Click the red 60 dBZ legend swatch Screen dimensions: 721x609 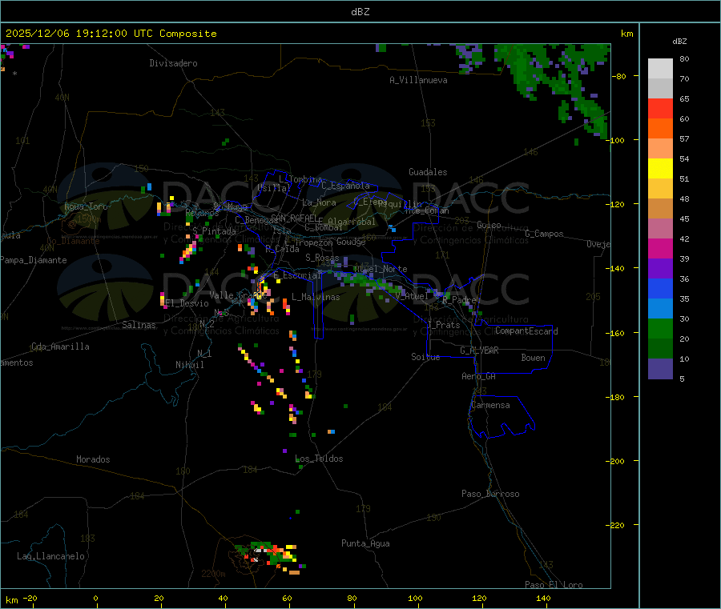pos(660,108)
